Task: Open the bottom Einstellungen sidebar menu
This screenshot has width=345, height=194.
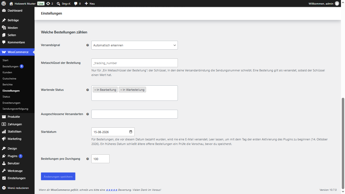Action: [x=17, y=178]
